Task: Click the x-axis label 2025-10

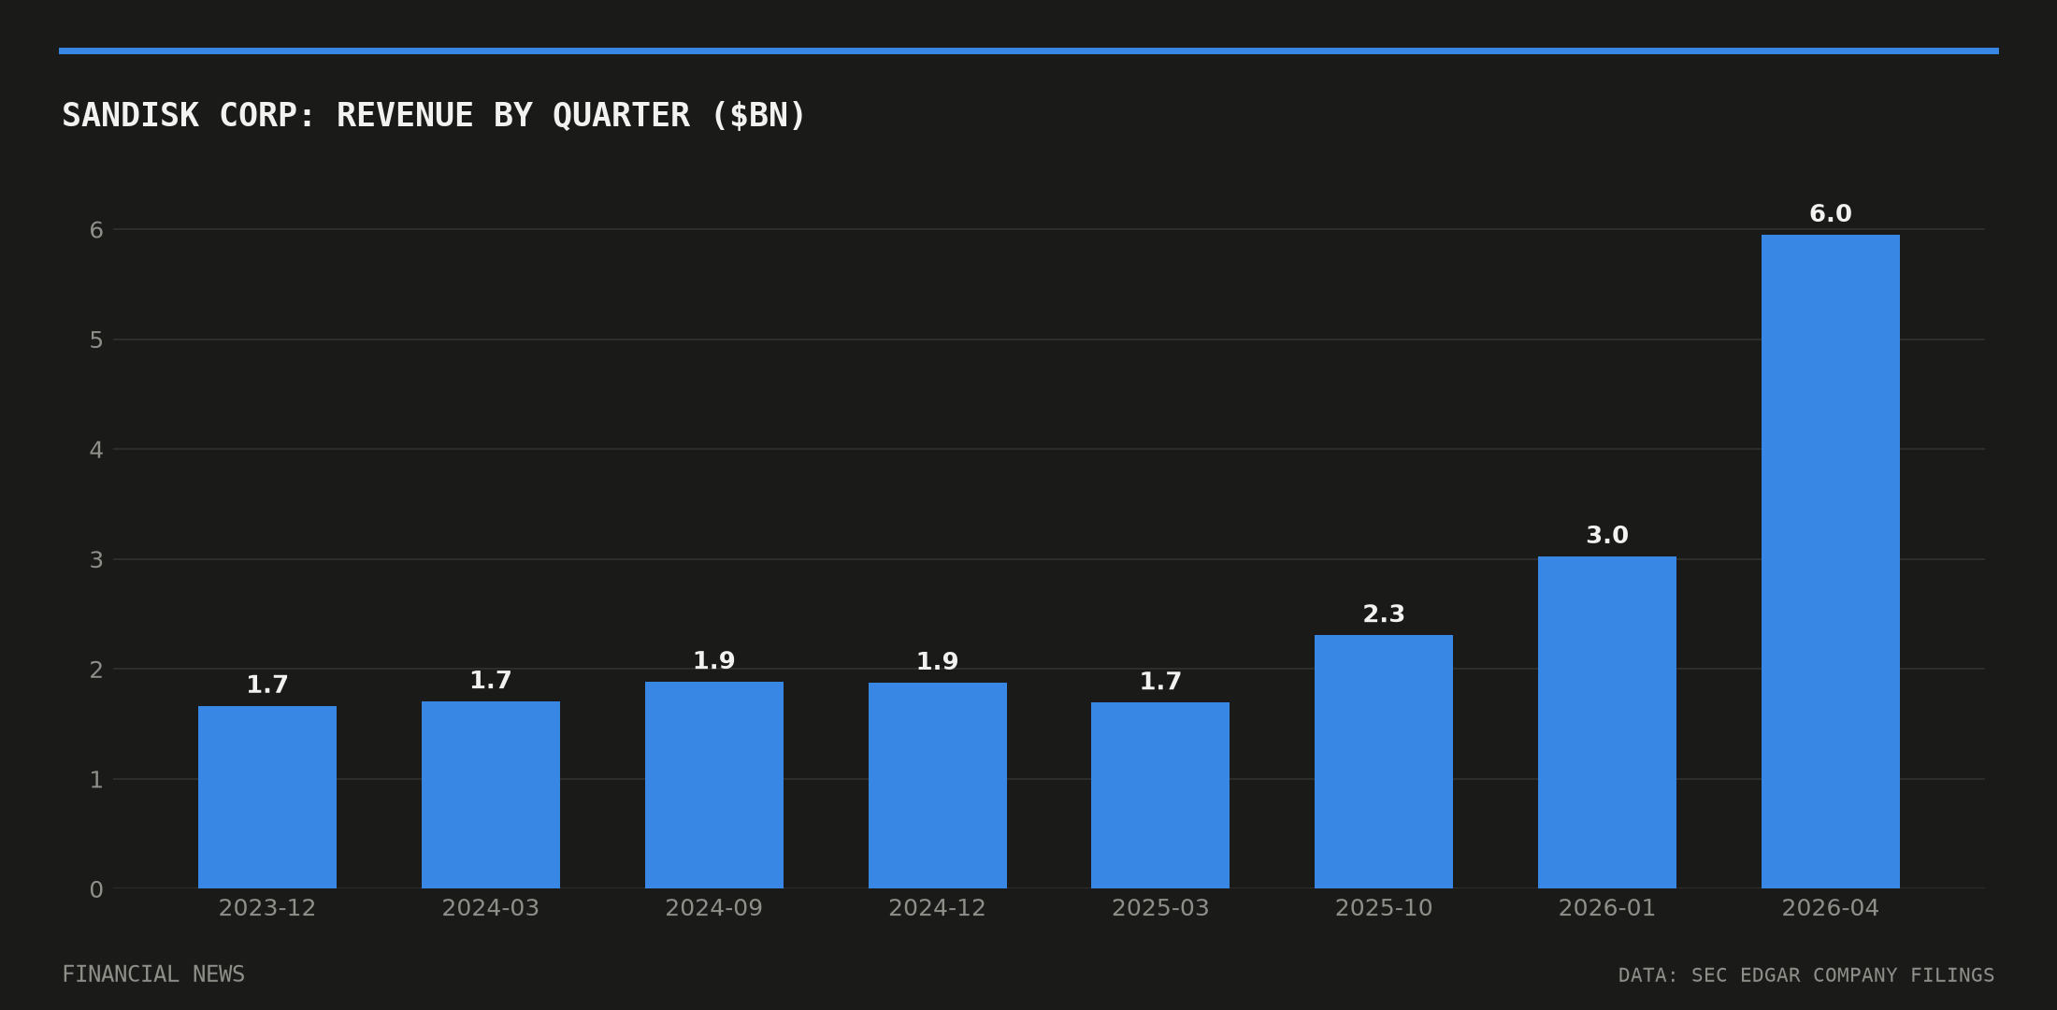Action: coord(1384,908)
